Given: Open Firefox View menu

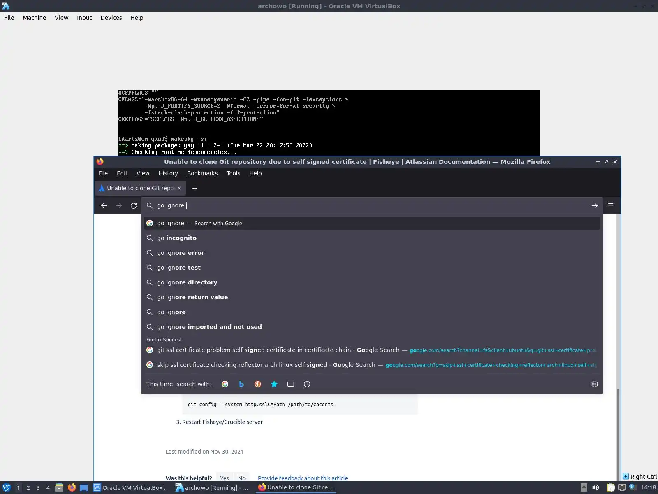Looking at the screenshot, I should click(143, 173).
